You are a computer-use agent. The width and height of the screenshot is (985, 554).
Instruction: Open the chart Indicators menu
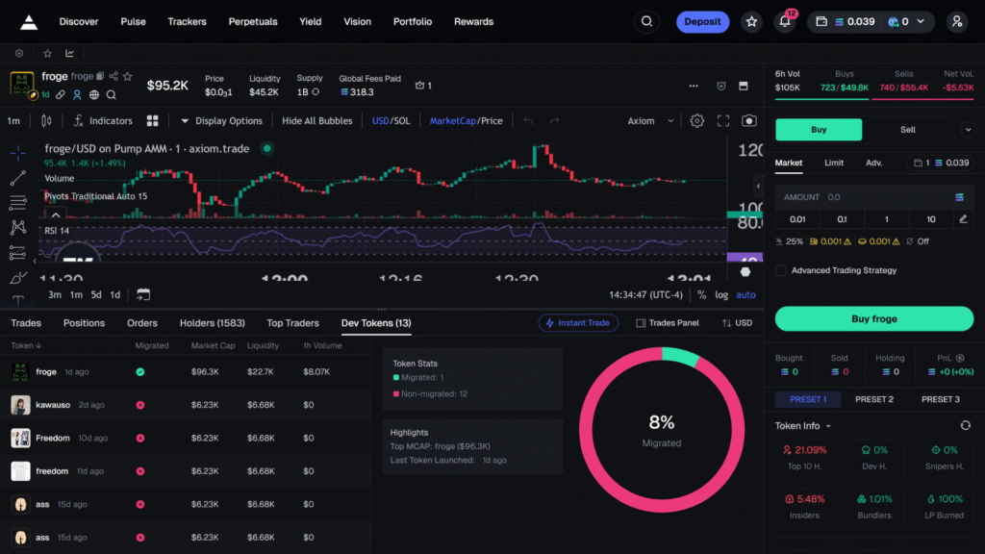pyautogui.click(x=102, y=121)
